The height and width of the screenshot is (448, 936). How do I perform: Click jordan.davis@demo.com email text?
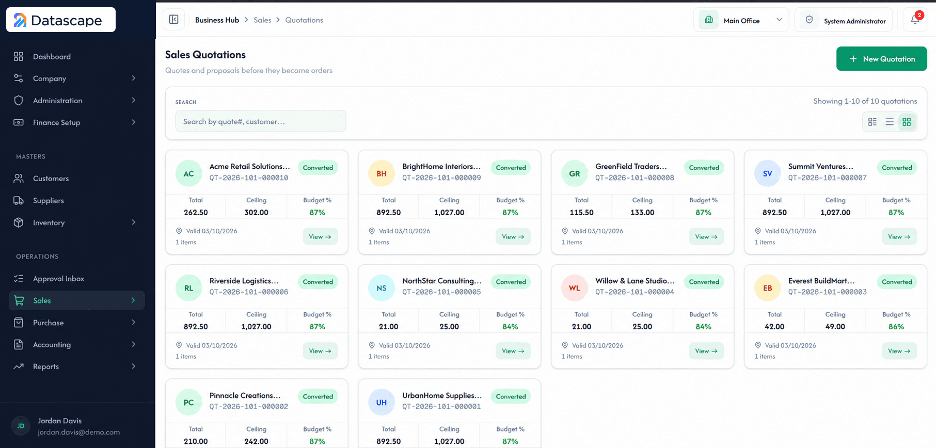coord(78,432)
